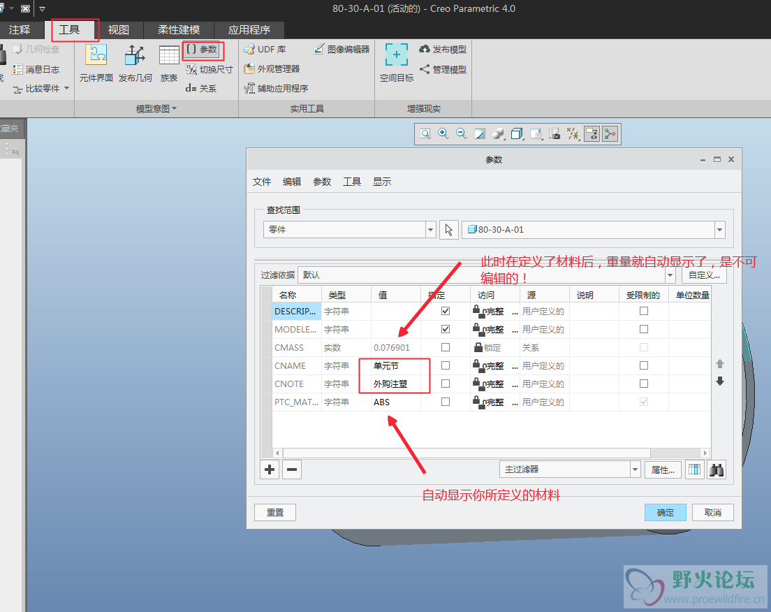Click the move row up arrow

click(720, 364)
